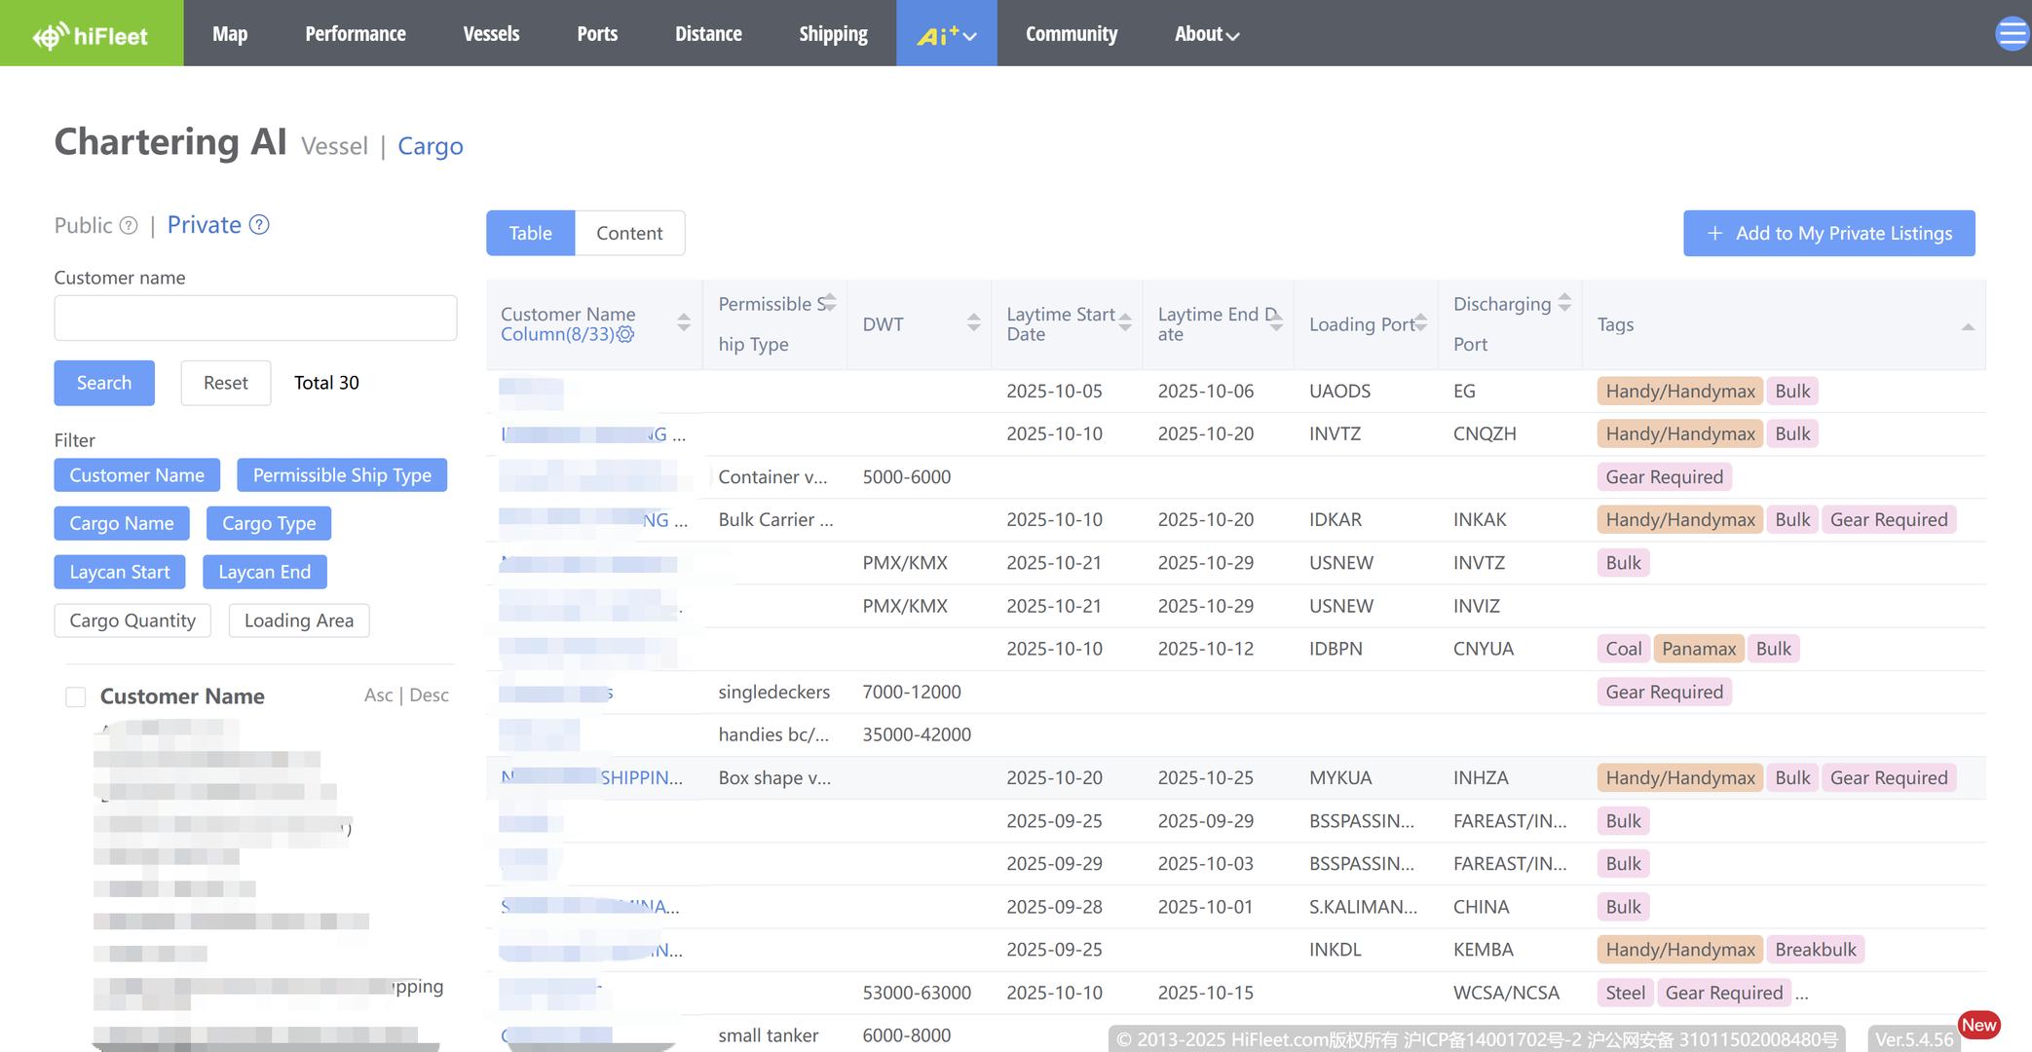Click the Customer name input field

click(x=255, y=319)
